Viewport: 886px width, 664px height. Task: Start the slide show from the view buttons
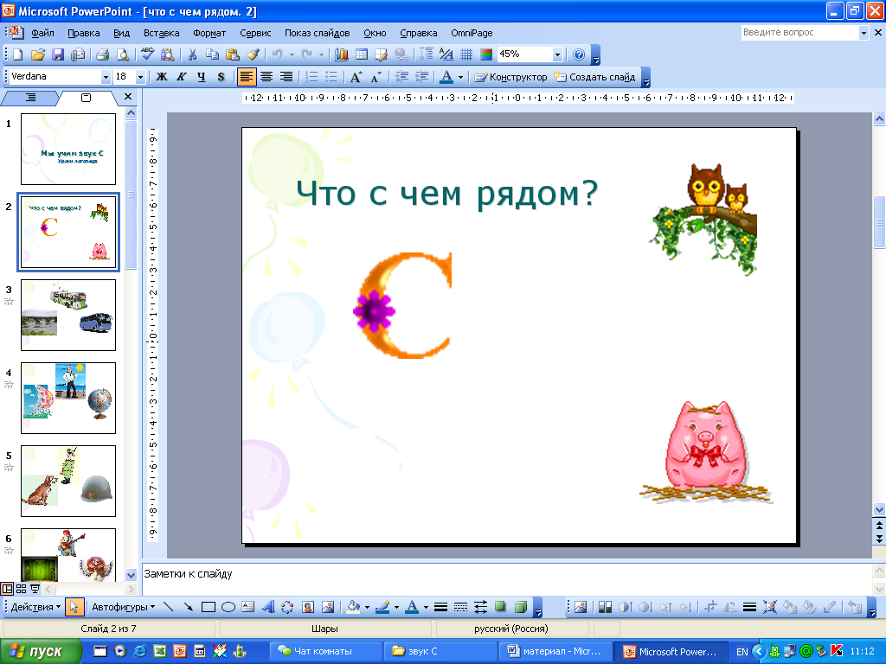35,589
